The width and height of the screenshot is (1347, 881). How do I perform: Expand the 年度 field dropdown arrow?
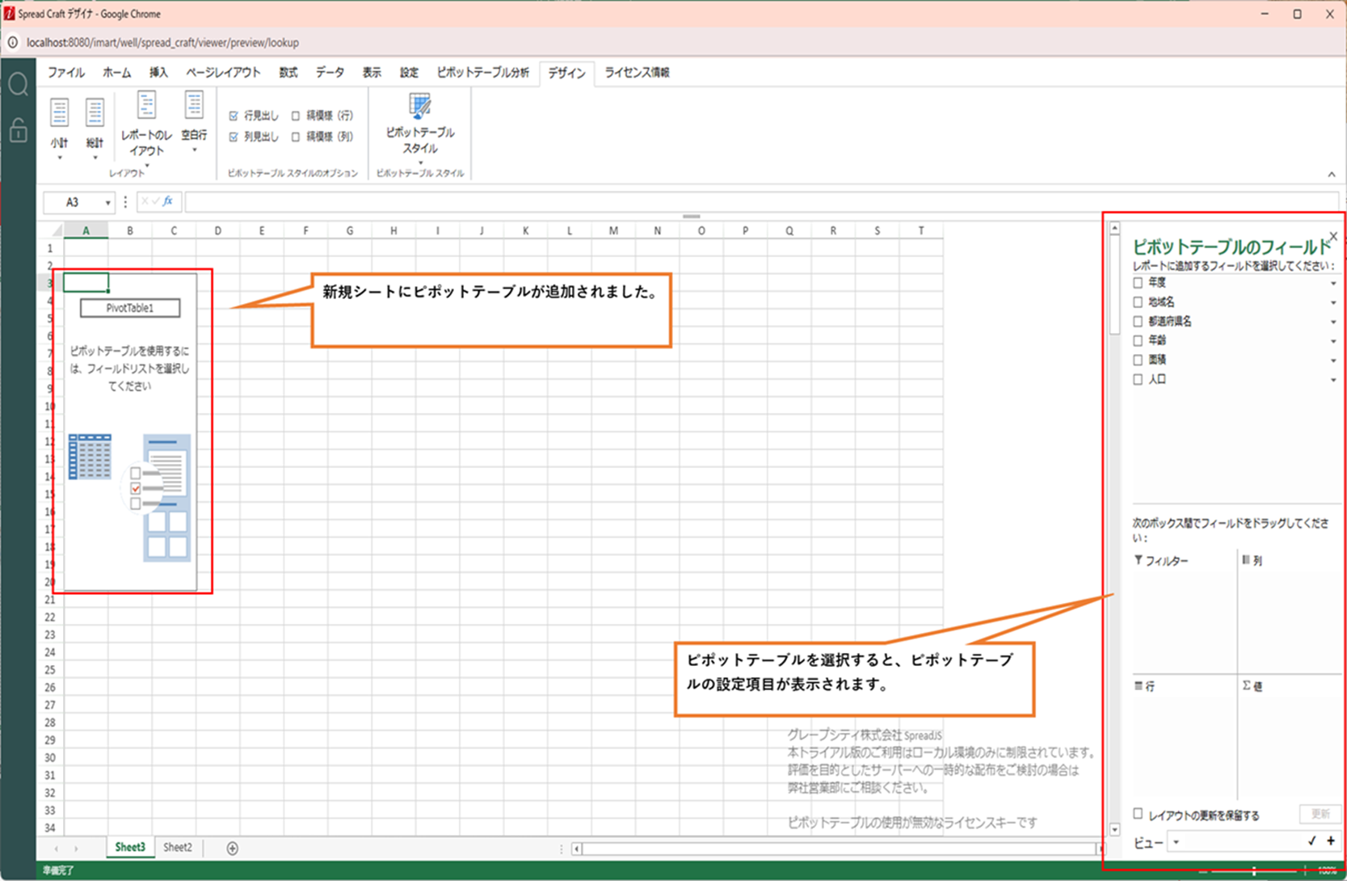coord(1332,284)
